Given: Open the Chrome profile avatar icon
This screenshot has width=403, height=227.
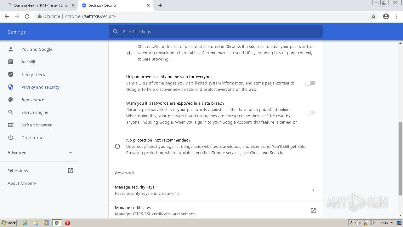Looking at the screenshot, I should point(386,16).
